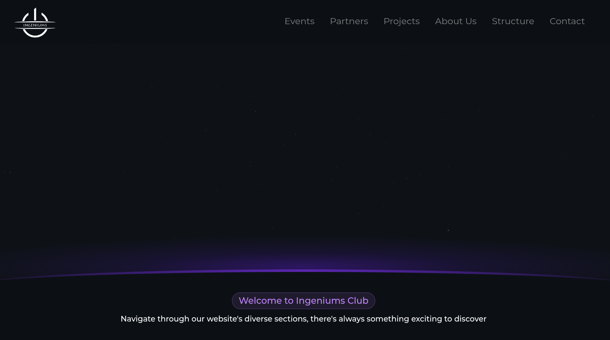The height and width of the screenshot is (340, 610).
Task: Go to the Partners section
Action: [349, 21]
